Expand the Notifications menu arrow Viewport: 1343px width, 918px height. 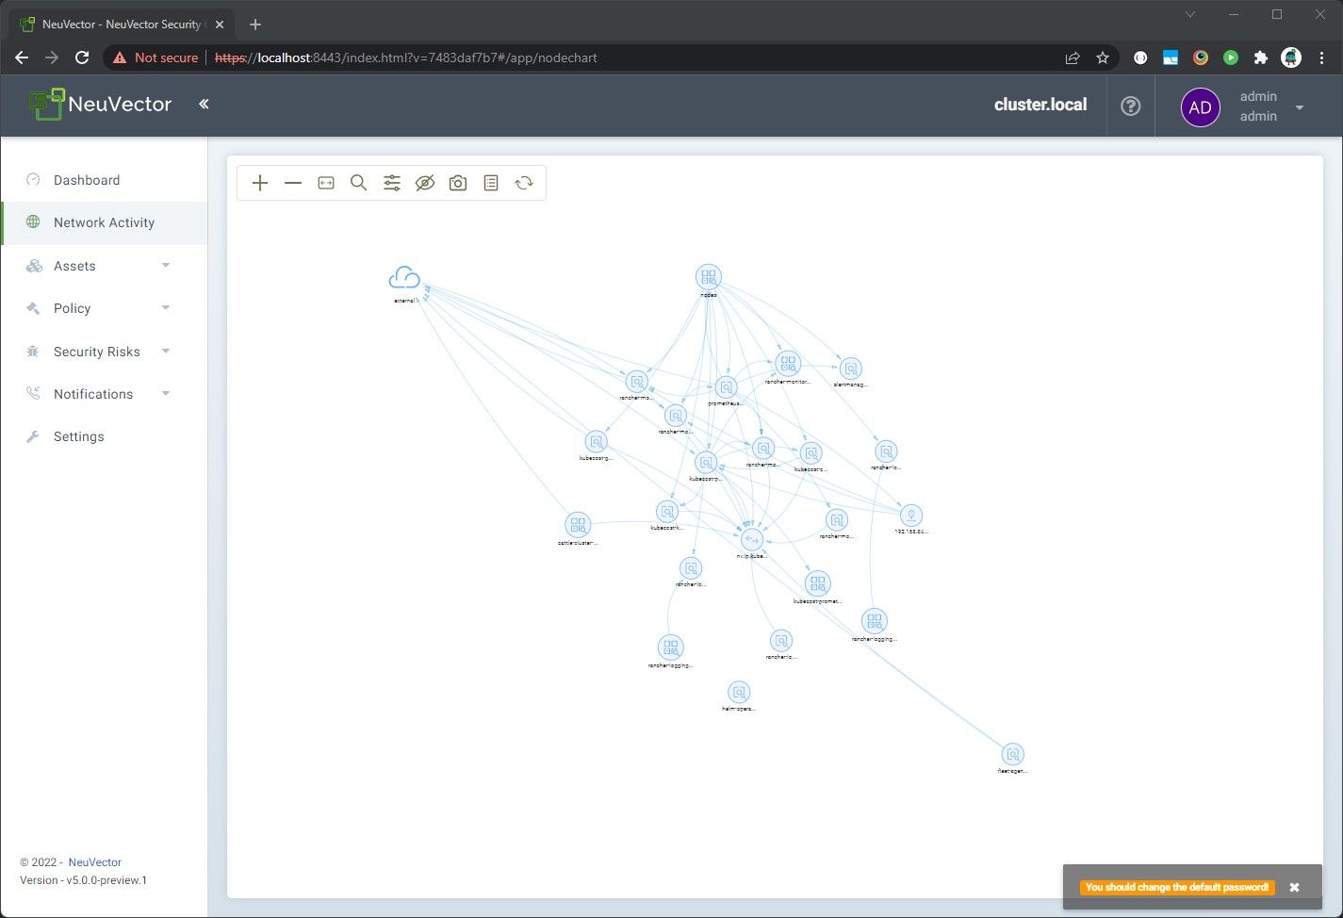click(x=166, y=394)
